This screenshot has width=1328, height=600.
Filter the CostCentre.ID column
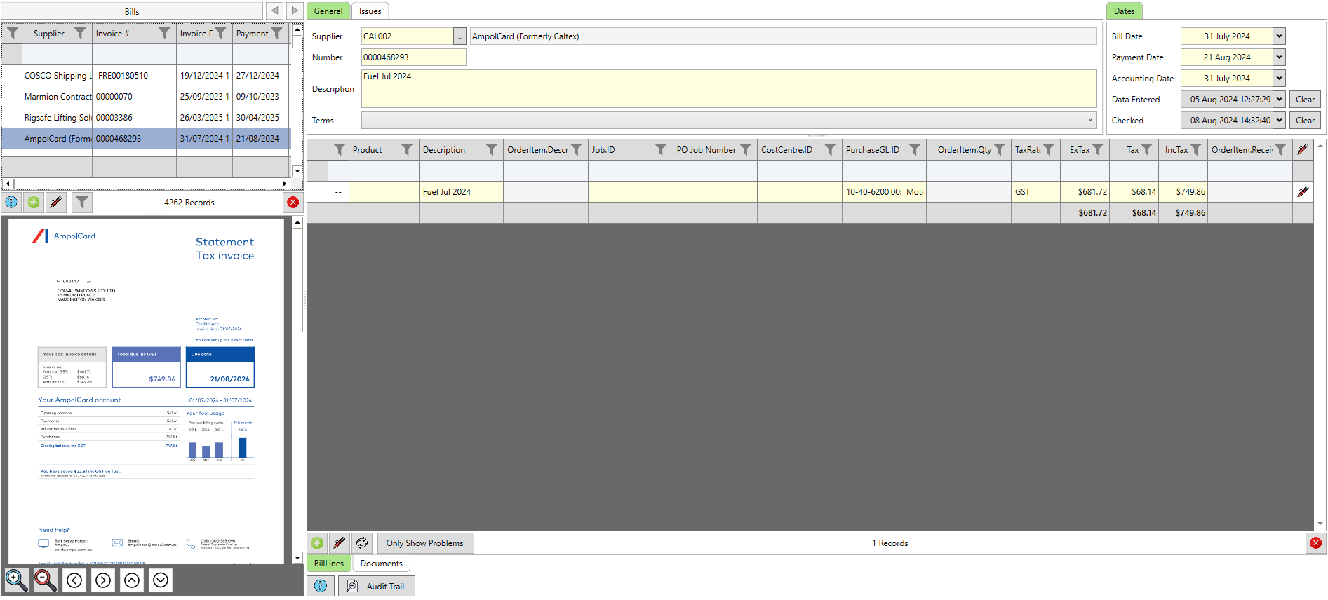pyautogui.click(x=830, y=150)
